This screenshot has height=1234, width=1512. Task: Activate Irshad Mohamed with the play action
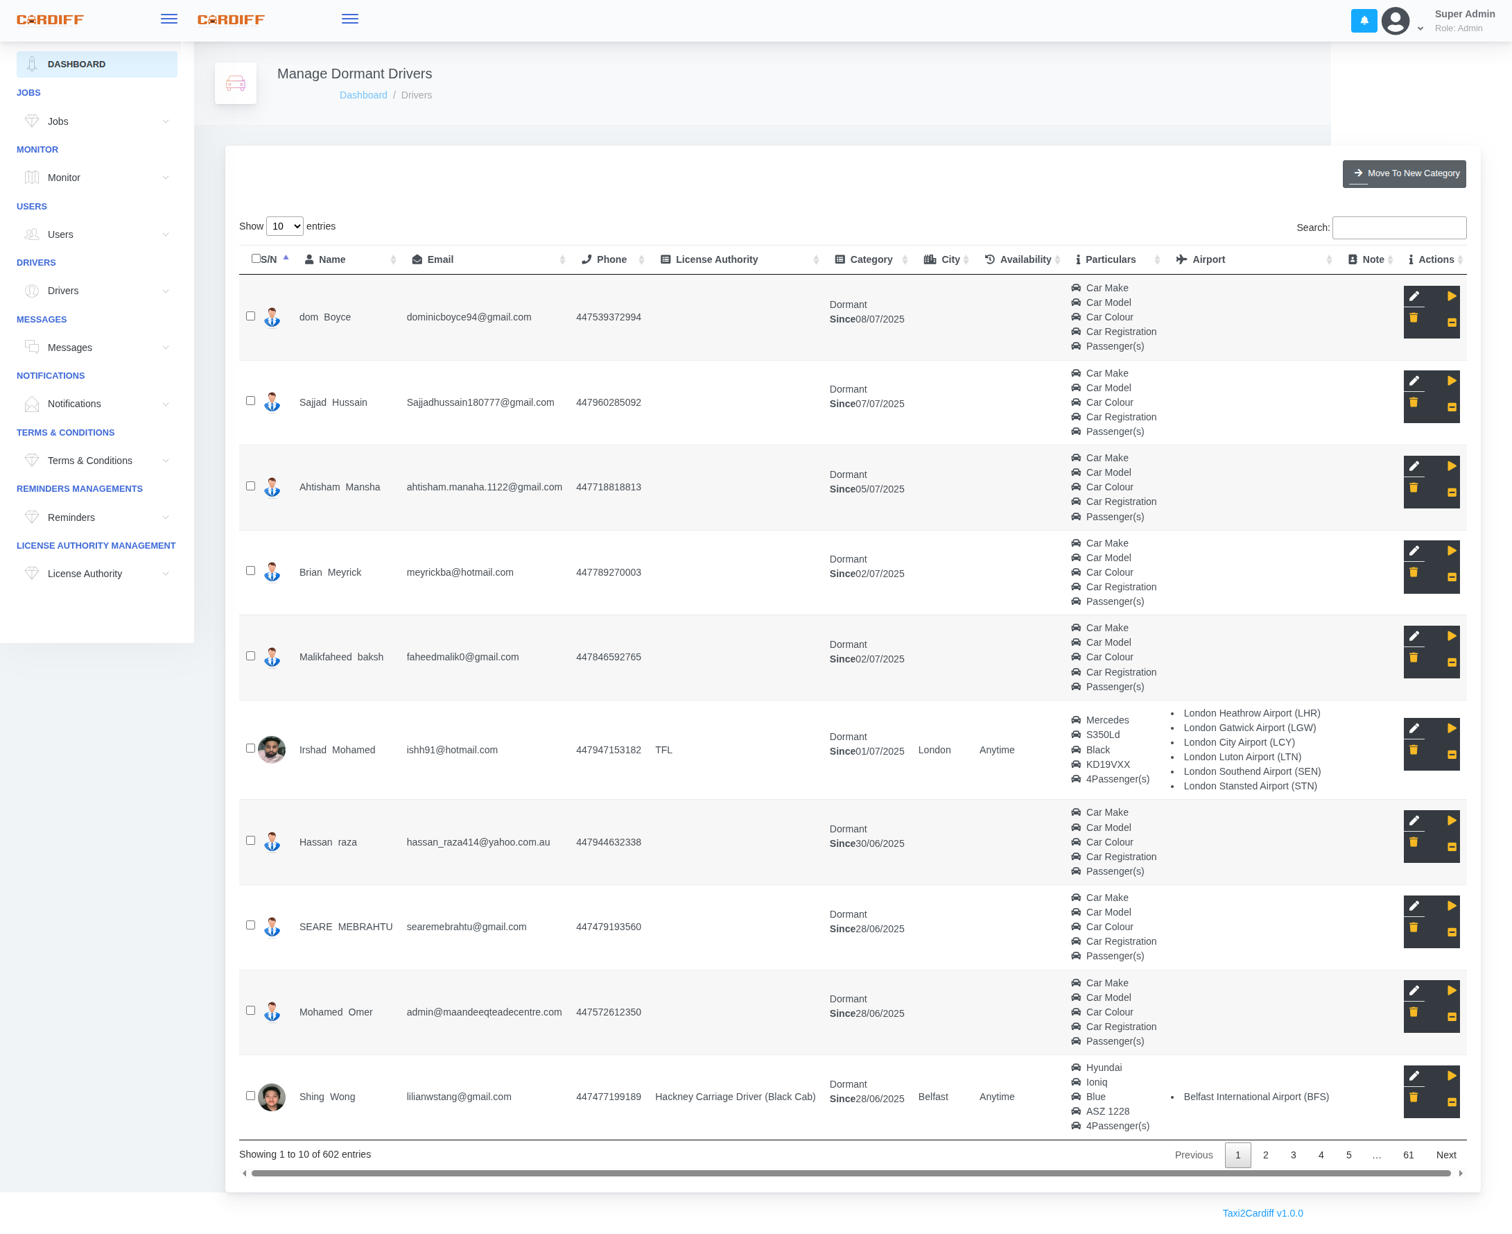[1452, 727]
